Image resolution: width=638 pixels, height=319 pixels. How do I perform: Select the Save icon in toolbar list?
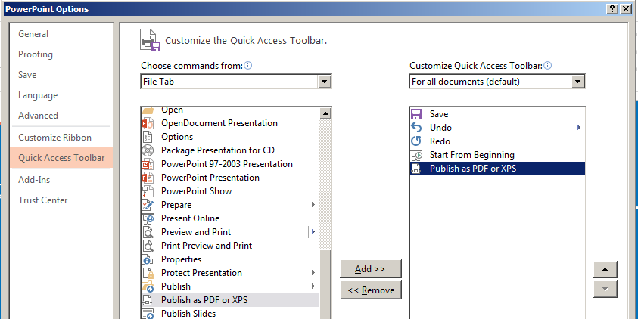pyautogui.click(x=416, y=114)
